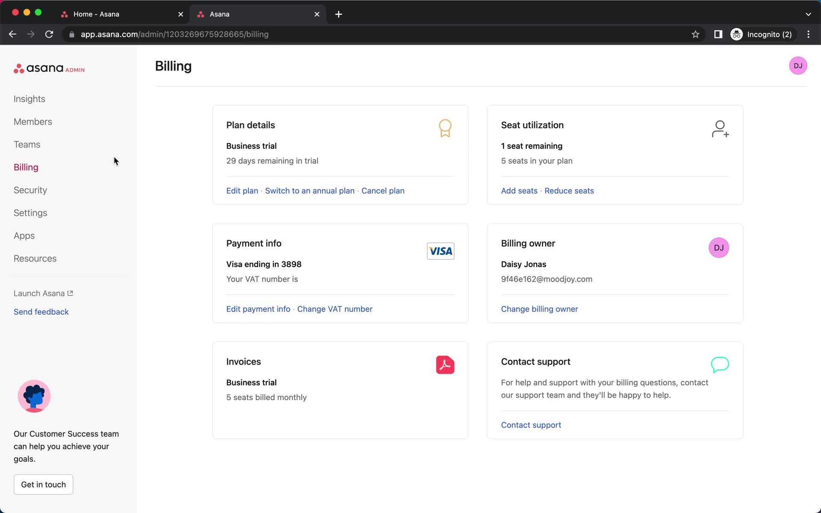Click the Customer Success avatar illustration
Screen dimensions: 821x513
(34, 396)
